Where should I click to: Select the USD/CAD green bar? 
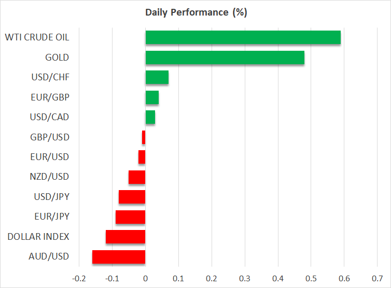pos(150,118)
